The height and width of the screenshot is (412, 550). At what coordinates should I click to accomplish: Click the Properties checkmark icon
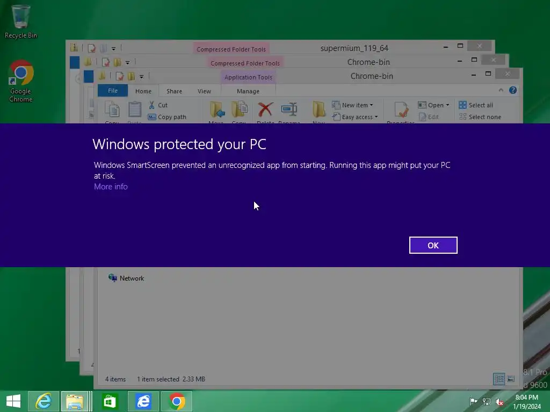[x=401, y=109]
